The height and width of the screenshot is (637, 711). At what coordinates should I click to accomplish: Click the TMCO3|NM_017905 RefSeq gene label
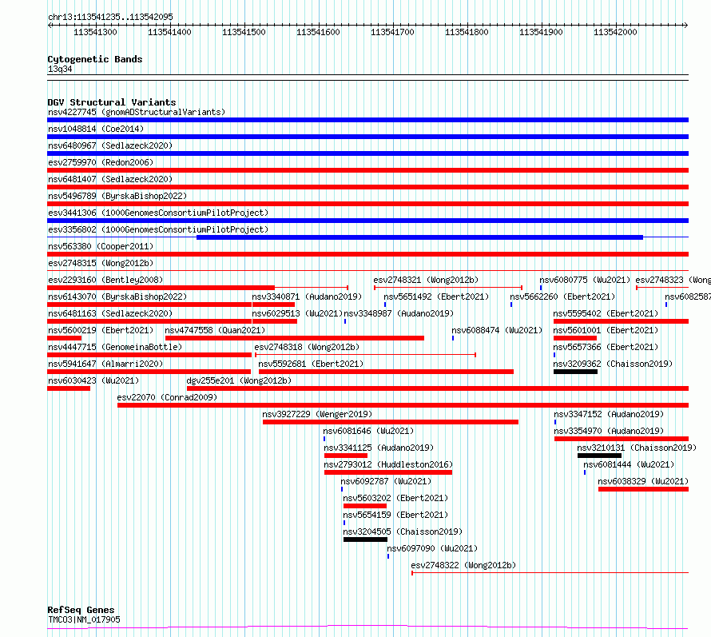tap(84, 619)
